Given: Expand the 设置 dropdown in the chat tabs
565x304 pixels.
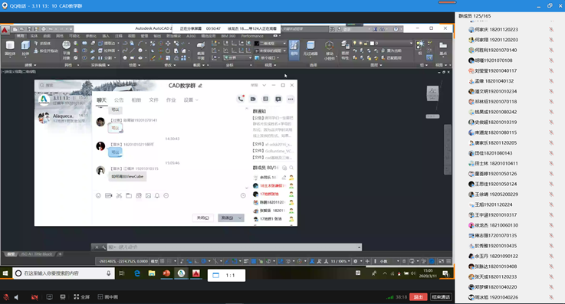Looking at the screenshot, I should 191,100.
